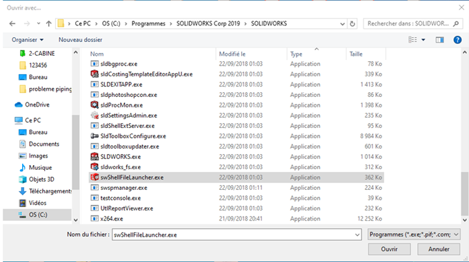Image resolution: width=469 pixels, height=262 pixels.
Task: Click the sldphotoshopcon.exe file icon
Action: pos(94,95)
